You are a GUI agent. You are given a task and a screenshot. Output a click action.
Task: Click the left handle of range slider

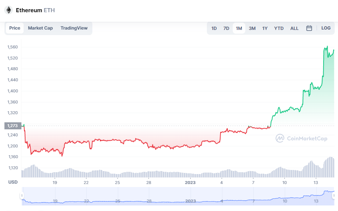click(x=22, y=195)
